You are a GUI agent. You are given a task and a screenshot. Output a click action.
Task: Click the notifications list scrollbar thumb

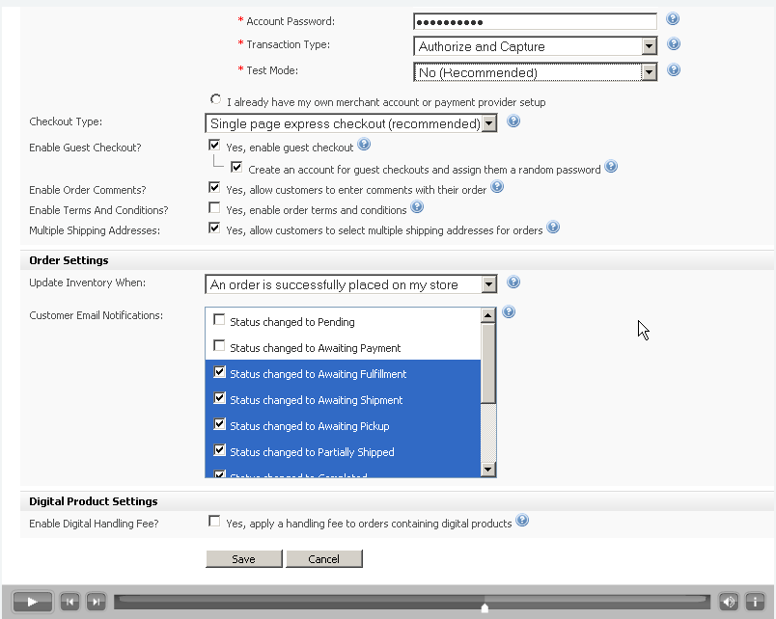tap(488, 363)
